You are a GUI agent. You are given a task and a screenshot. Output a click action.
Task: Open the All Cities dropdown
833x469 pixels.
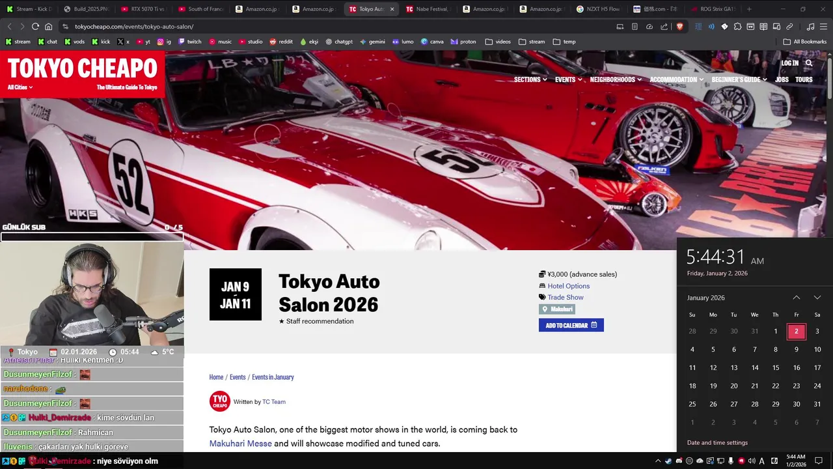click(20, 87)
